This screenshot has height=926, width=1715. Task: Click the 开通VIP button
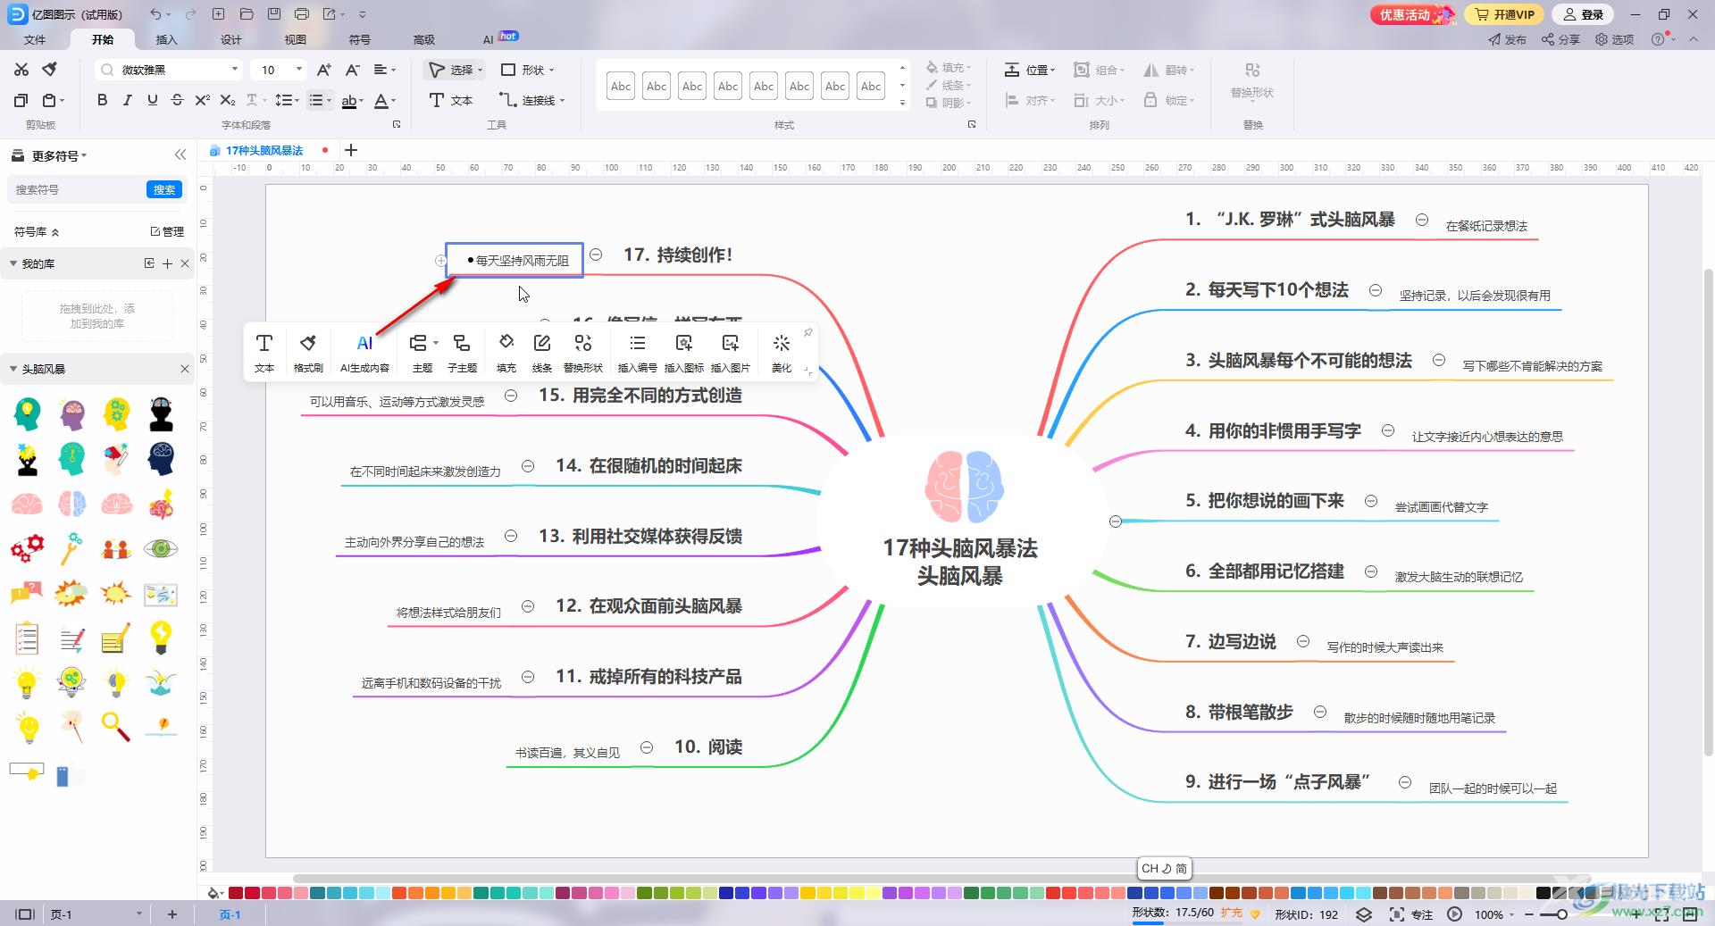pos(1505,14)
